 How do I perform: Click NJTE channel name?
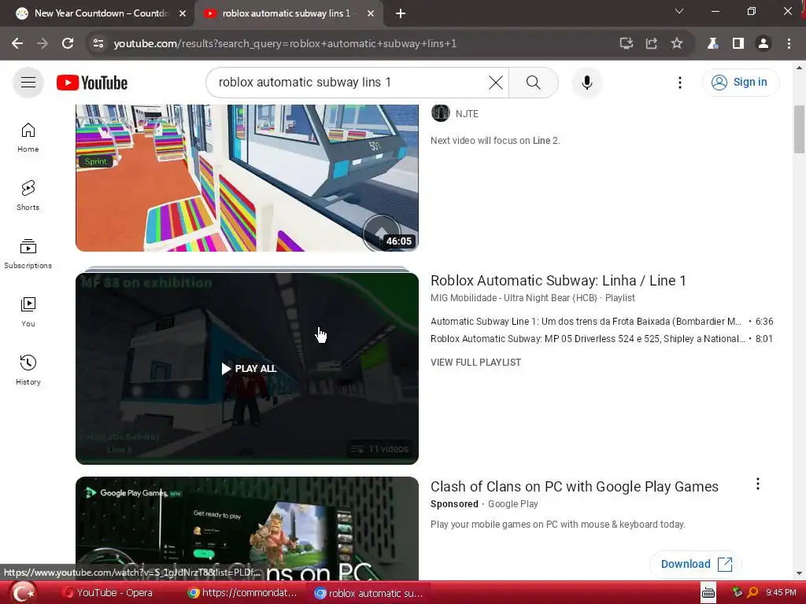coord(467,113)
